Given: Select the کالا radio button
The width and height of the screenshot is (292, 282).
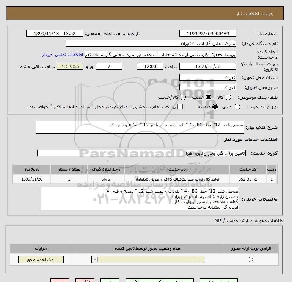Looking at the screenshot, I should tap(228, 97).
